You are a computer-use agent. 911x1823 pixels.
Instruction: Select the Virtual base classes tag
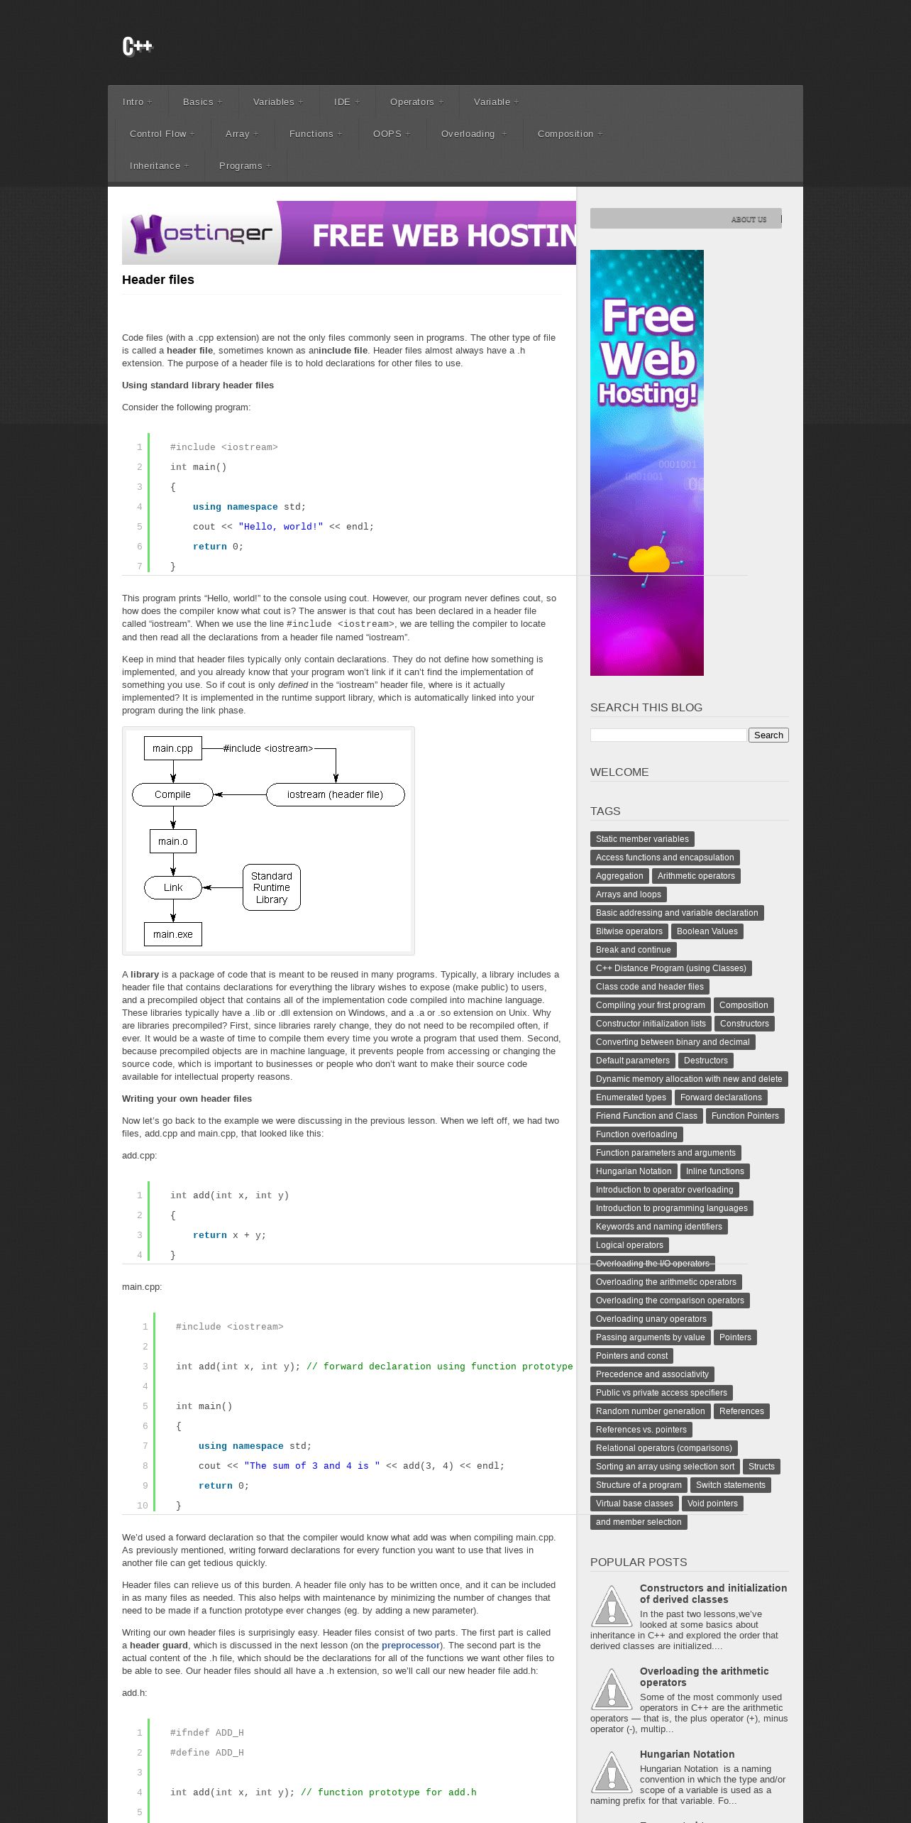[634, 1504]
